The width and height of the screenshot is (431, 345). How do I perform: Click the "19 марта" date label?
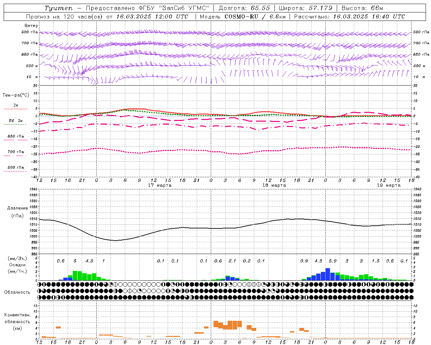pyautogui.click(x=389, y=185)
